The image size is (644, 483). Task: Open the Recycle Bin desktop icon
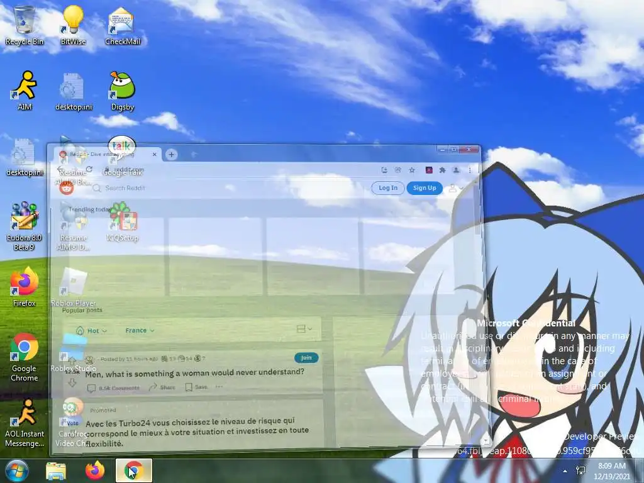pyautogui.click(x=25, y=25)
